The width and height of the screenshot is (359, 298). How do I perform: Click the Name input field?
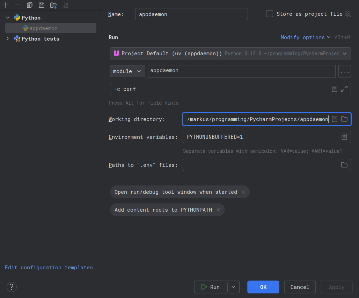click(x=191, y=14)
